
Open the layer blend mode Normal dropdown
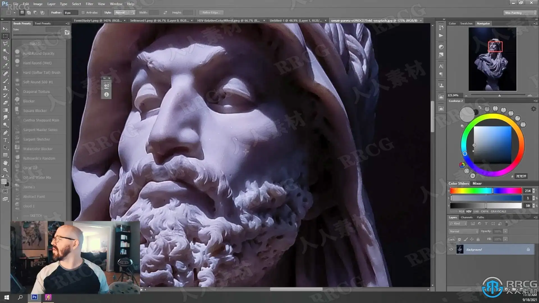pos(463,231)
